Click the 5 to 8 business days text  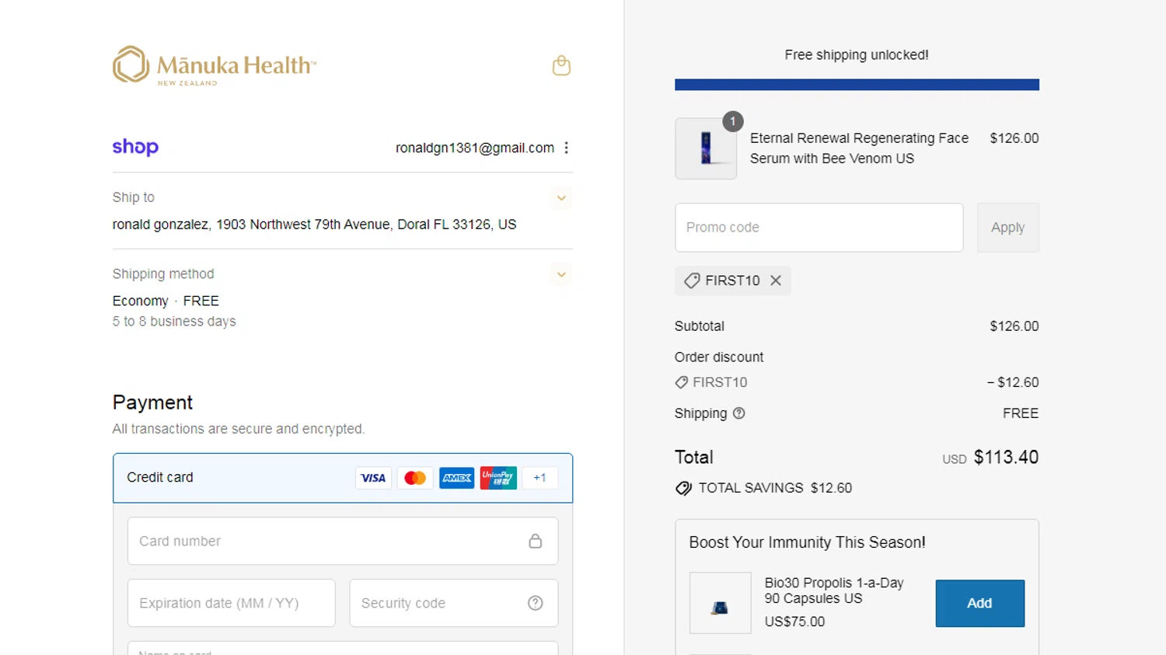pyautogui.click(x=174, y=321)
